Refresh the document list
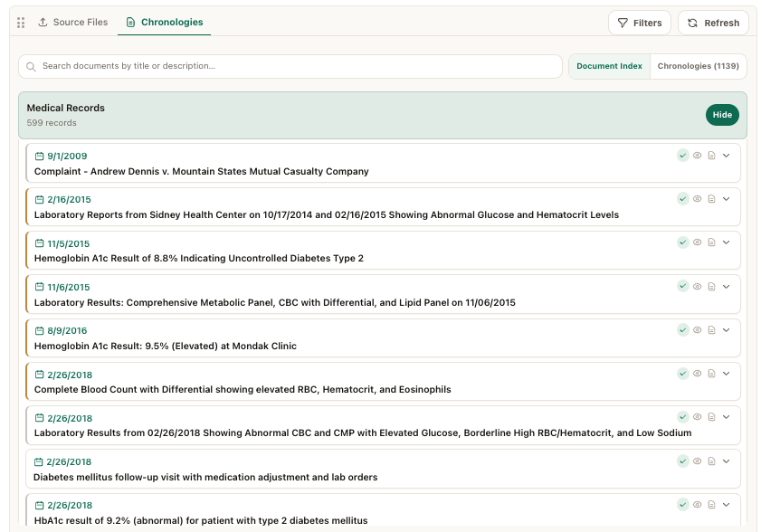761x532 pixels. (x=713, y=23)
